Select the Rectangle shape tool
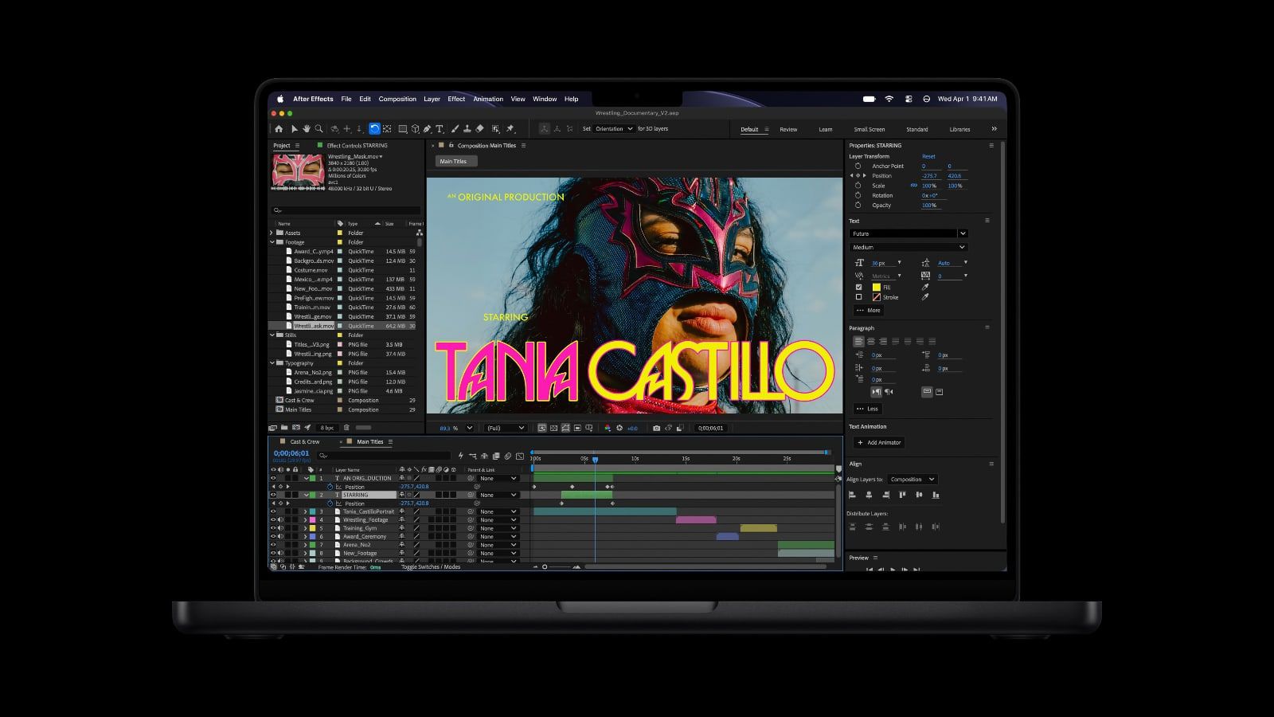 click(x=403, y=129)
